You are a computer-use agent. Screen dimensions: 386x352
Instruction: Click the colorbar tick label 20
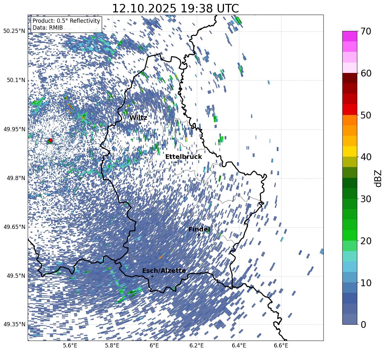366,241
